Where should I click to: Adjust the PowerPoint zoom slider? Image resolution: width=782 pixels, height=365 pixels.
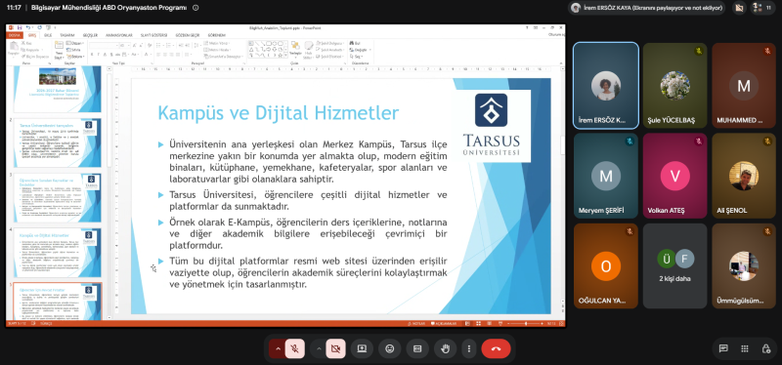(526, 323)
